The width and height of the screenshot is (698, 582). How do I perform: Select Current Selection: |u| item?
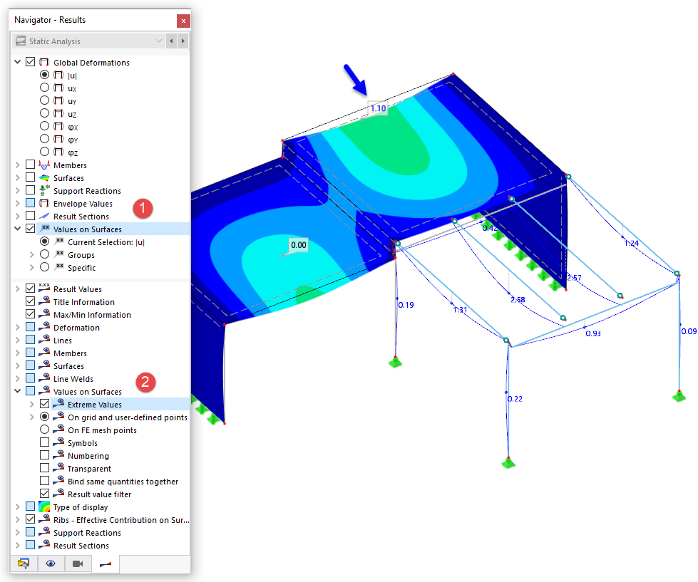point(106,242)
